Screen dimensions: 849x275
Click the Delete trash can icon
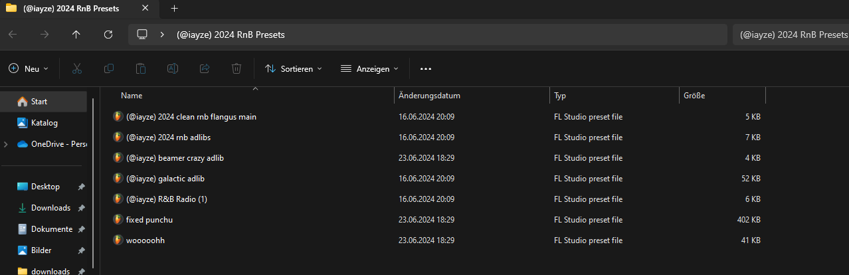tap(236, 68)
